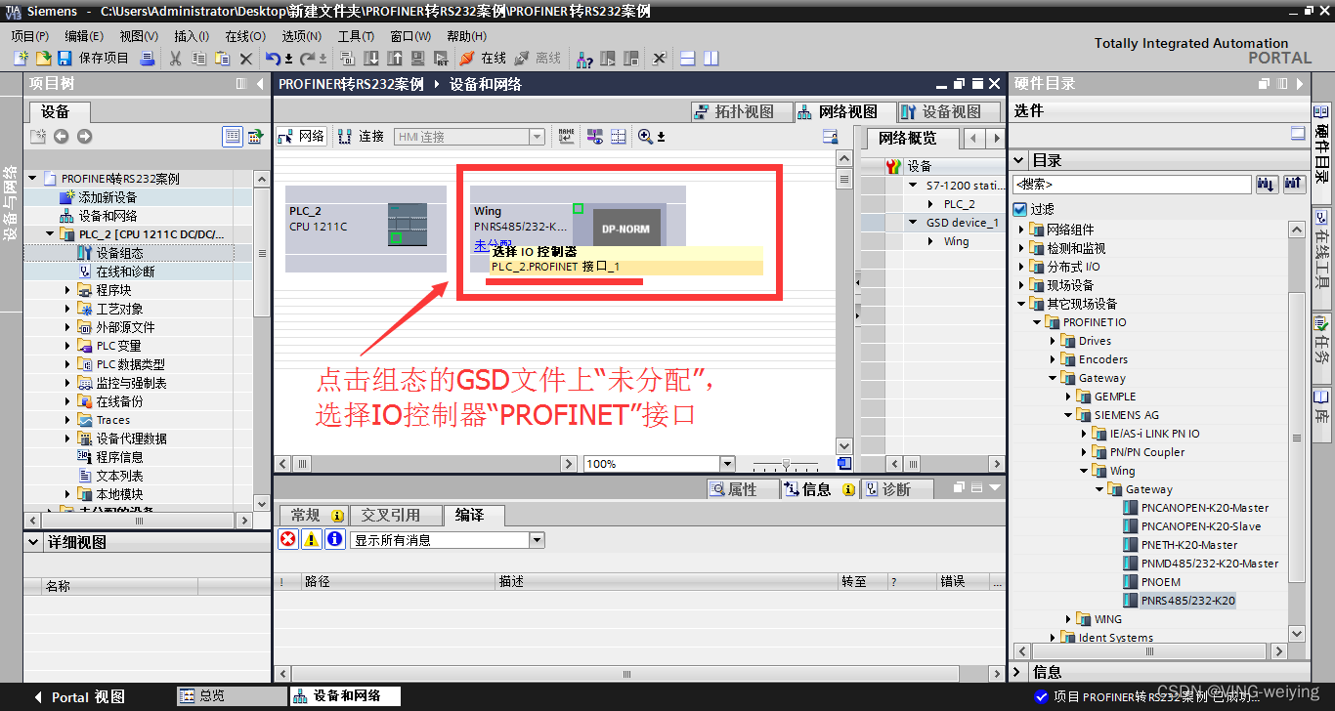Save the project with 保存项目 button
This screenshot has height=711, width=1335.
(94, 59)
